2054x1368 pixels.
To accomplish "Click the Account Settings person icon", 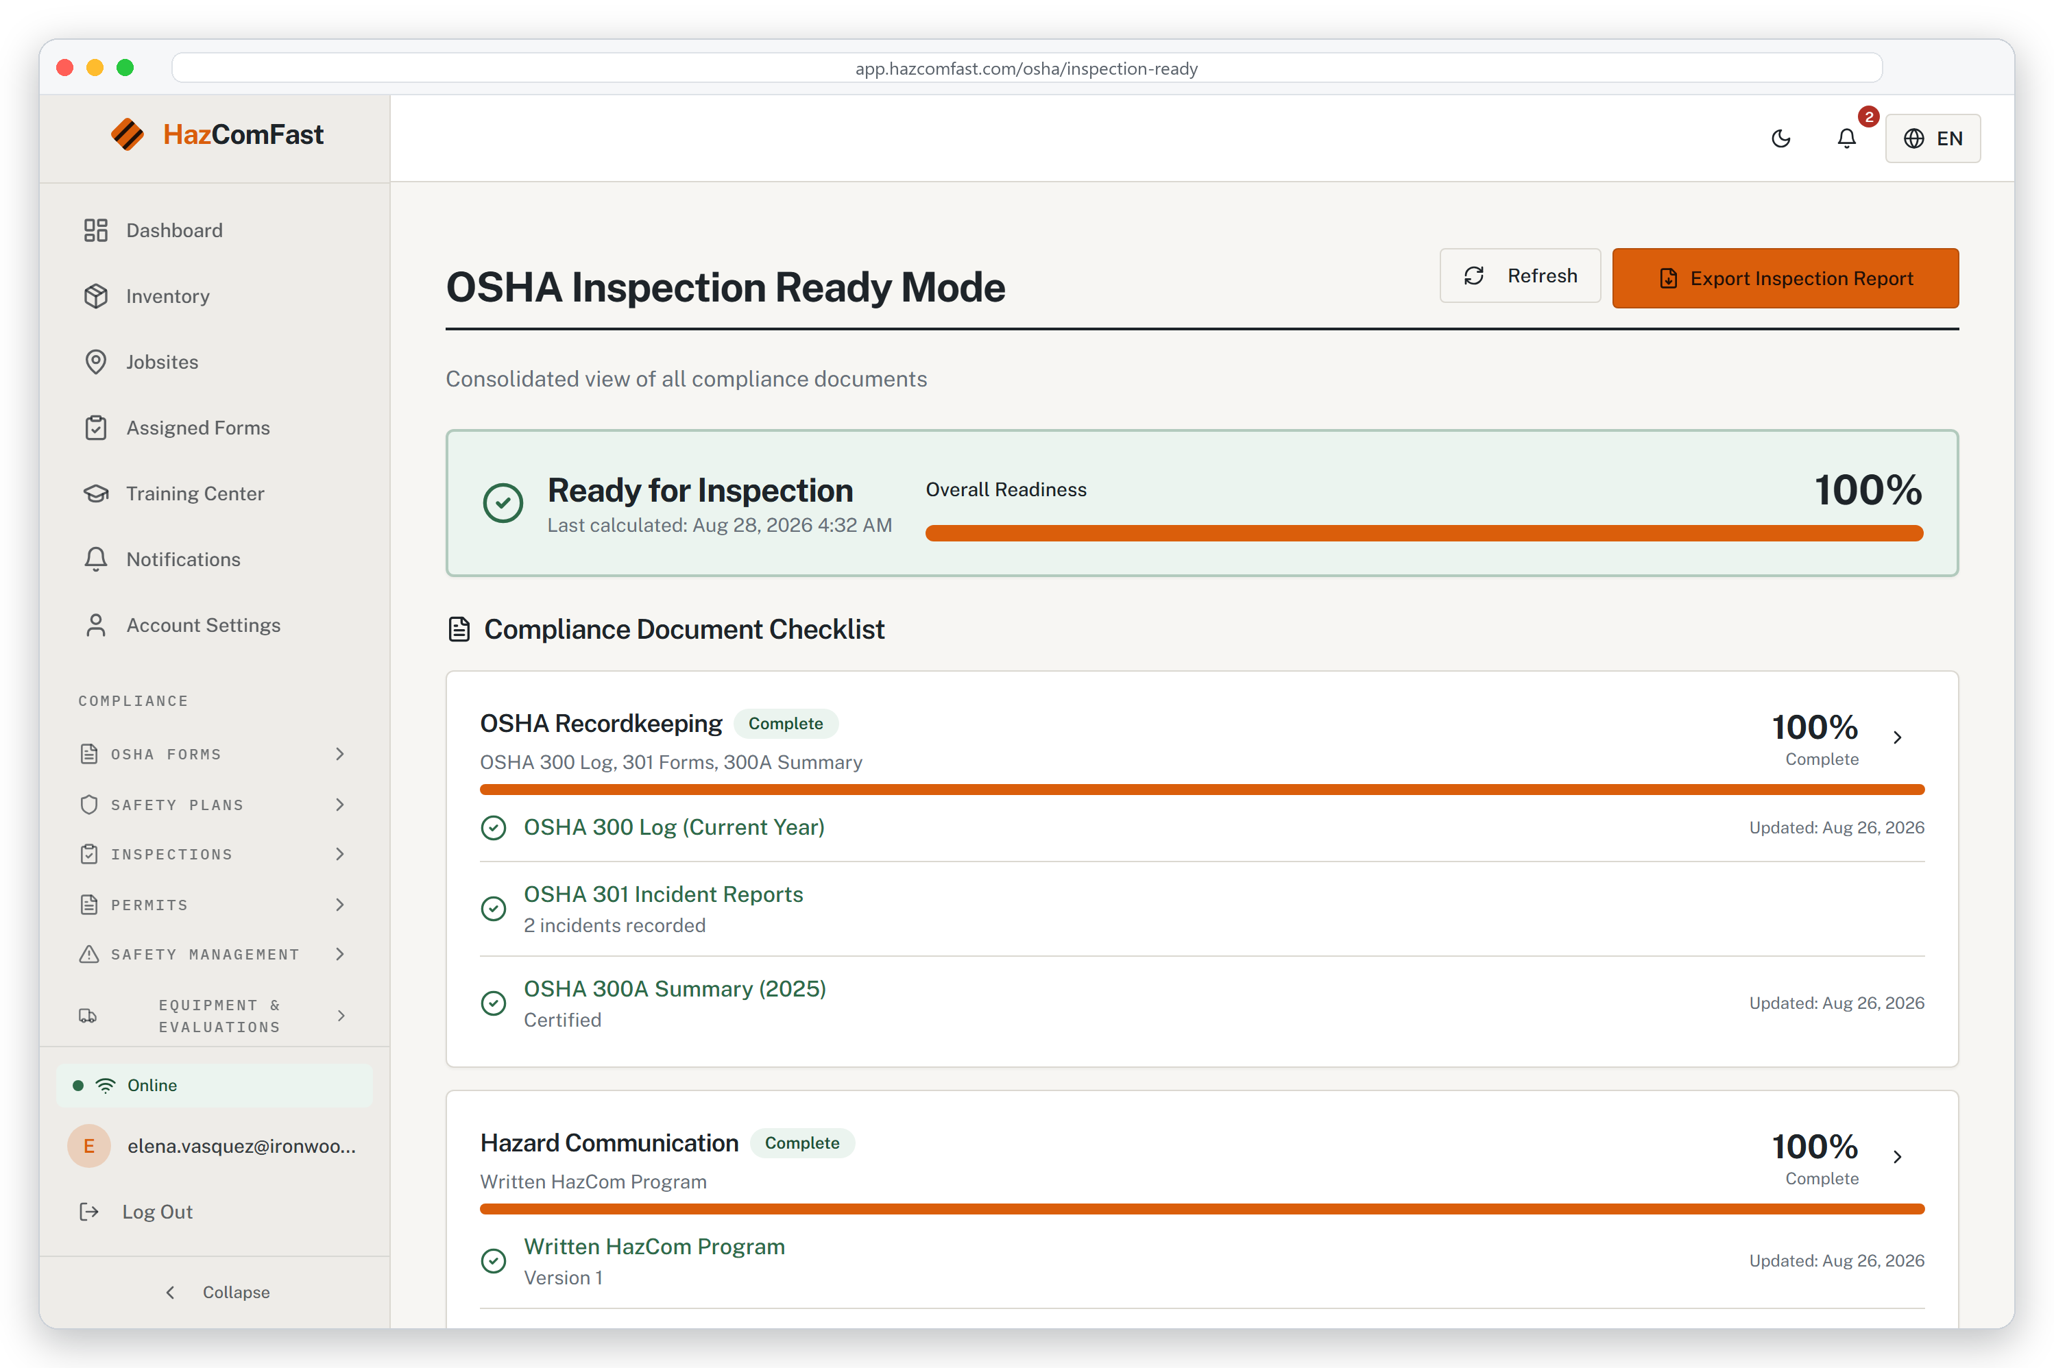I will 95,626.
